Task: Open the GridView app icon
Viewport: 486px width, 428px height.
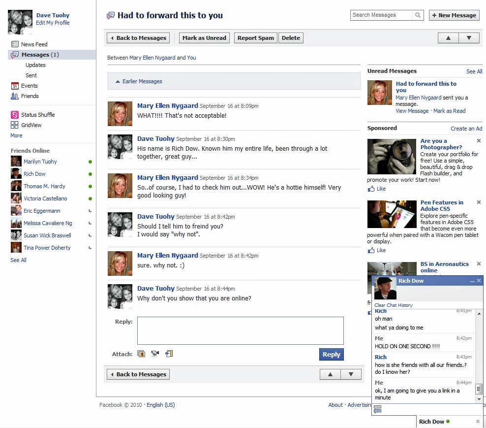Action: (x=15, y=125)
